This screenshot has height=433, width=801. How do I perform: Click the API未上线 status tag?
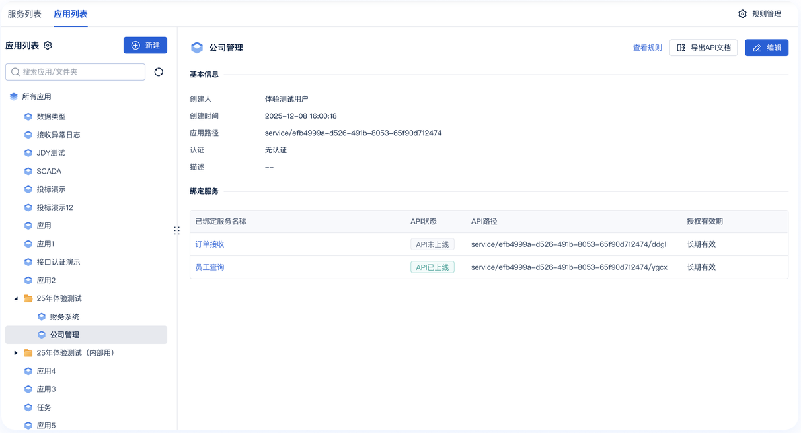[x=432, y=244]
